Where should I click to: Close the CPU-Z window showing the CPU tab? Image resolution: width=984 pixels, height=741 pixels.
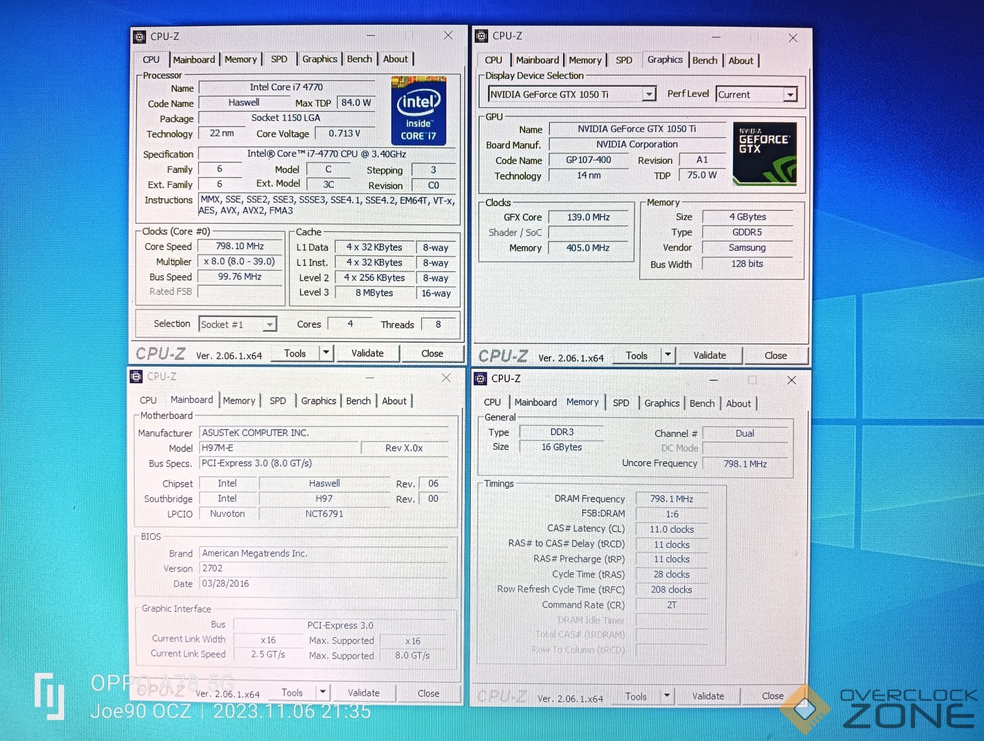(448, 36)
